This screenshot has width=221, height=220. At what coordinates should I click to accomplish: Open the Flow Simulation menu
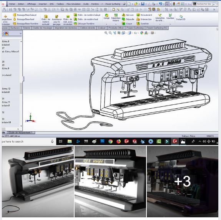pos(73,4)
